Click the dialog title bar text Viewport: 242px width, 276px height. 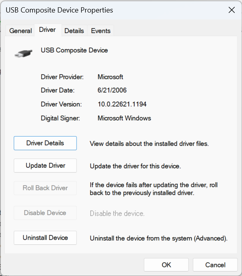pos(59,10)
